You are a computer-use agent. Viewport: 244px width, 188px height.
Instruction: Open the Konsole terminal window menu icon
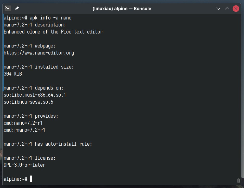[x=8, y=8]
